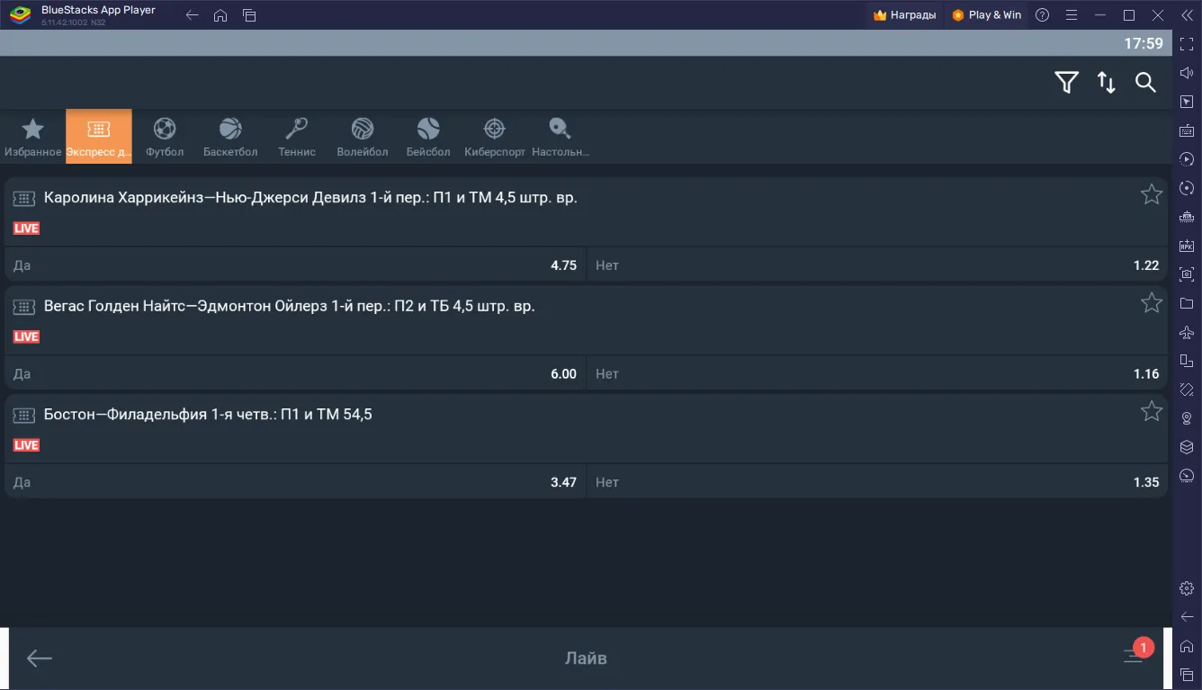
Task: Bet Да at 4.75 on Каролина match
Action: tap(295, 265)
